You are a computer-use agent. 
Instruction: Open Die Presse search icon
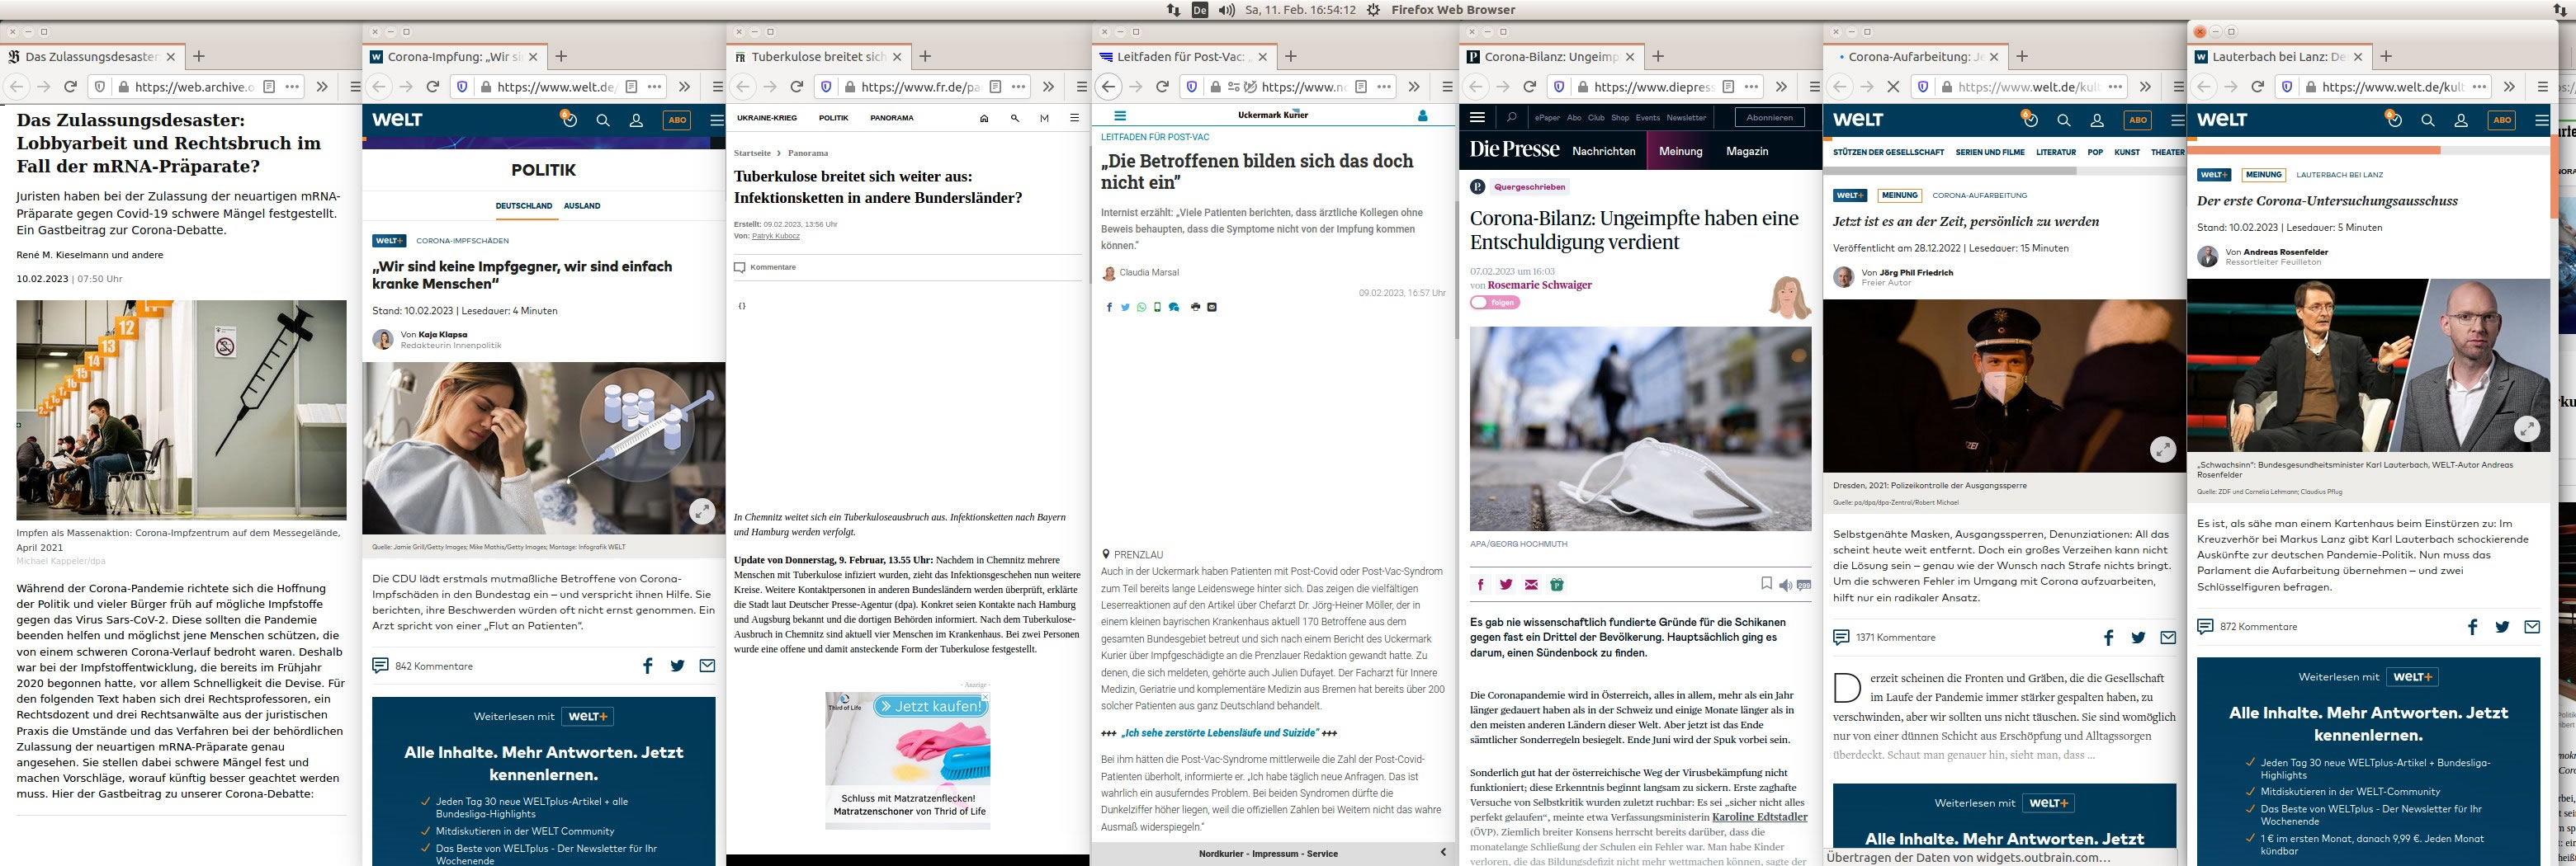1511,118
